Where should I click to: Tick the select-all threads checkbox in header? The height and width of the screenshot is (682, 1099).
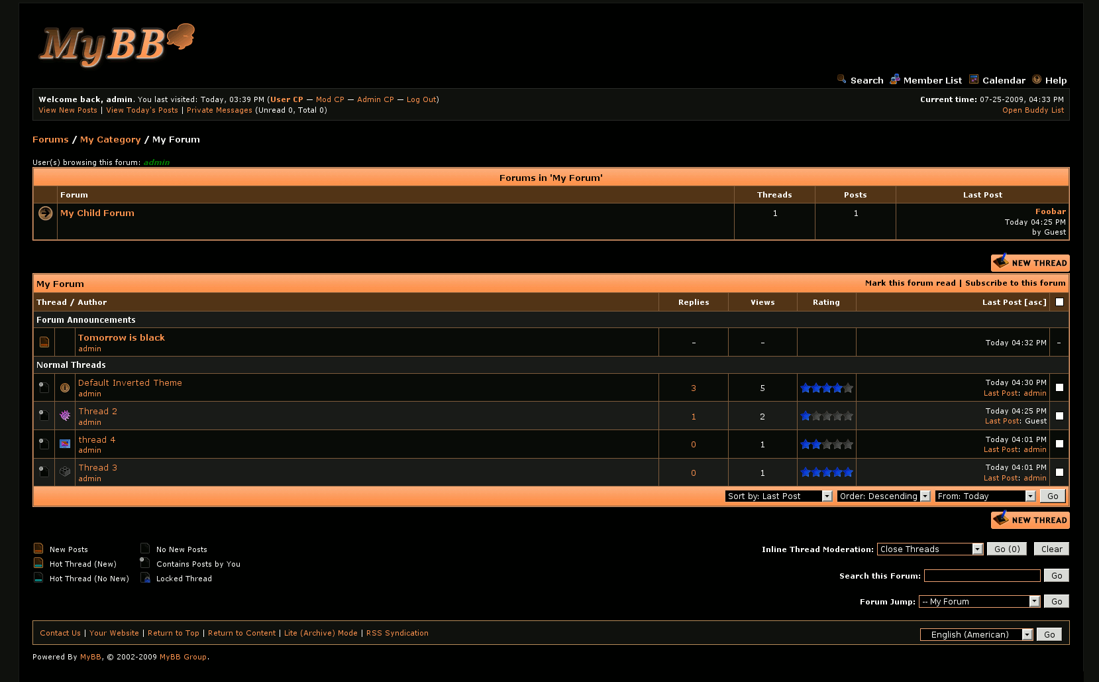click(1059, 302)
